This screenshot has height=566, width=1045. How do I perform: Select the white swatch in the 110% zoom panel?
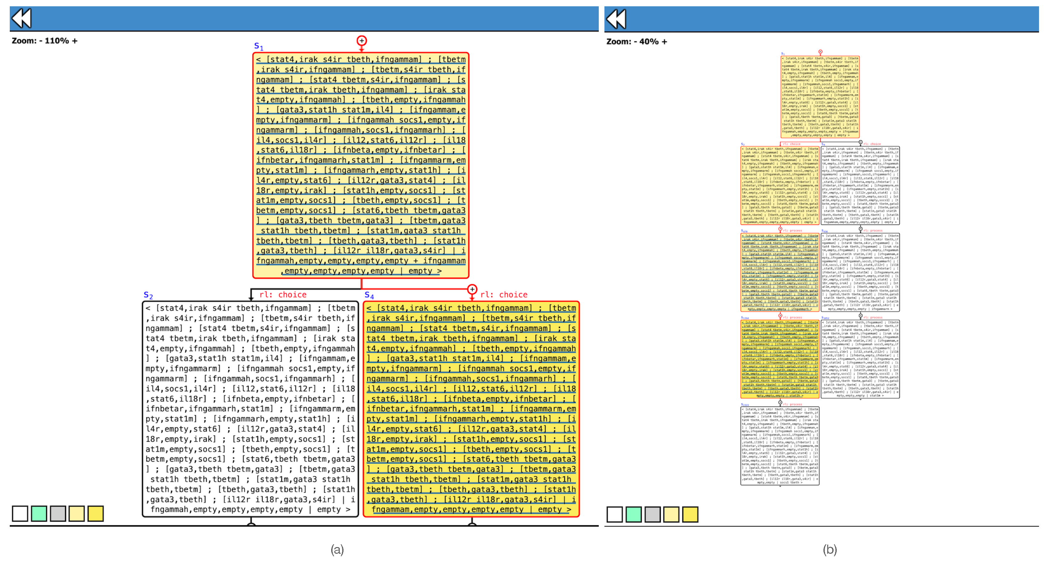(20, 514)
